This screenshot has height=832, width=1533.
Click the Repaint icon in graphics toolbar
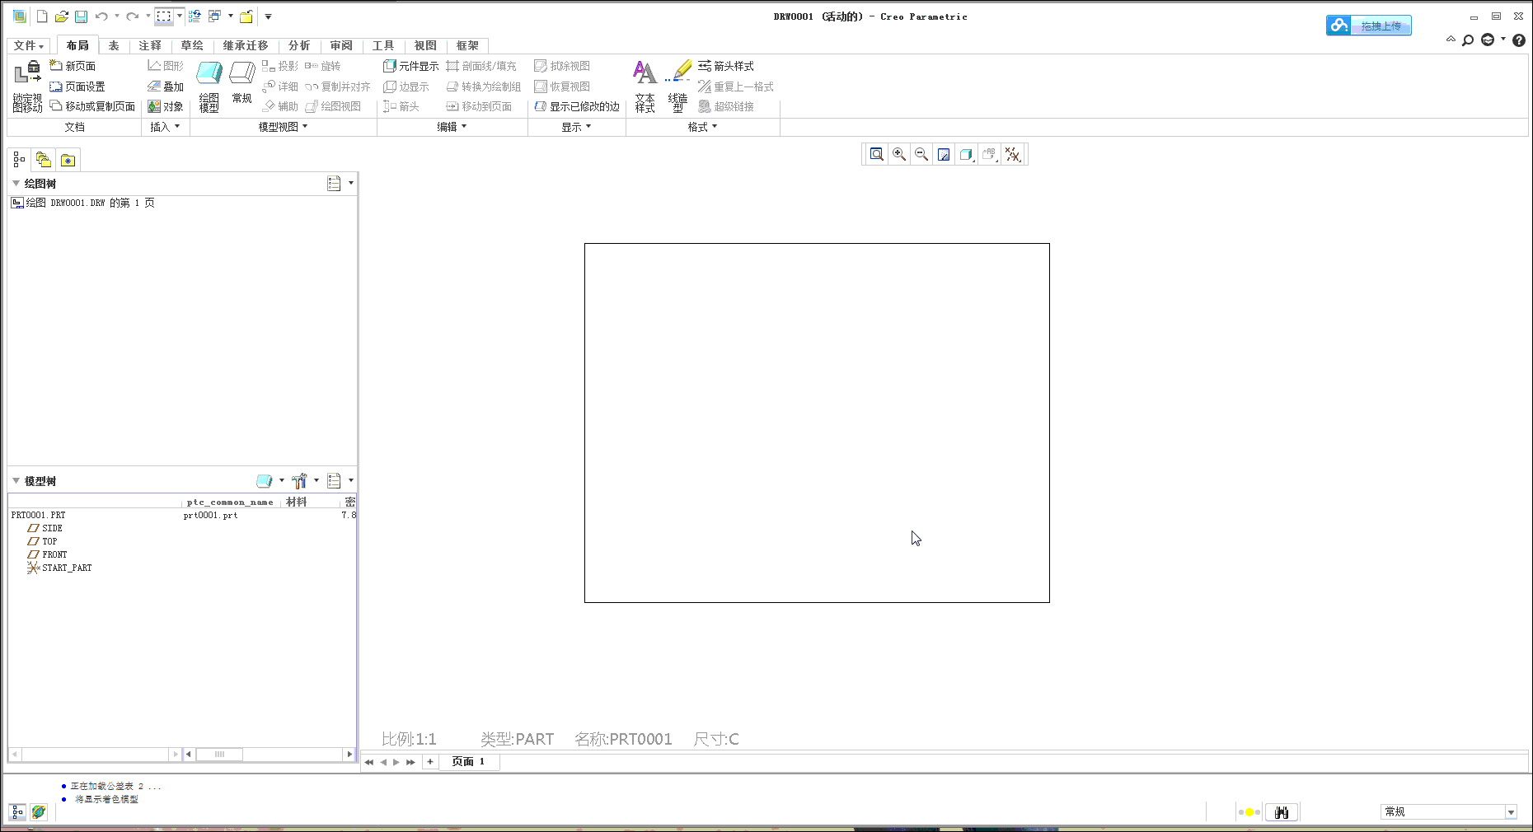[944, 154]
